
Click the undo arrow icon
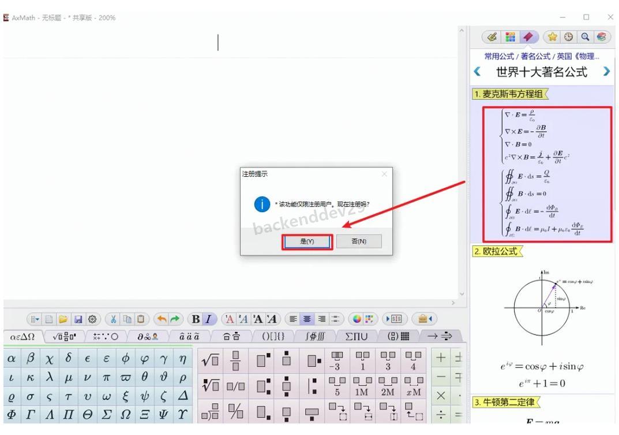163,318
